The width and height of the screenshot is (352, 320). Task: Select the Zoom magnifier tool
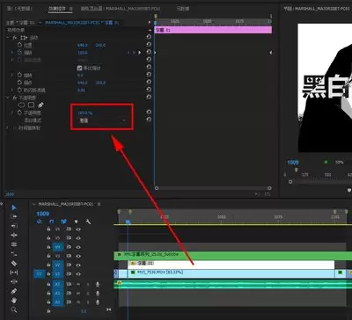[14, 309]
